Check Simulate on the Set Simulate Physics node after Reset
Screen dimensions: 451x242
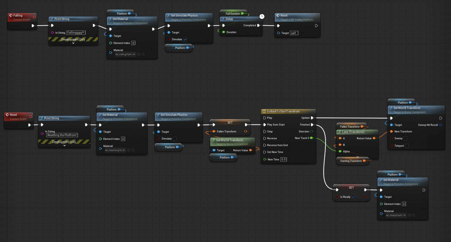pyautogui.click(x=175, y=139)
